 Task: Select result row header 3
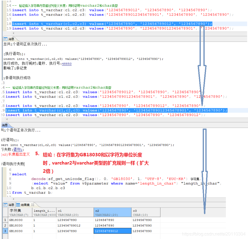click(x=5, y=231)
